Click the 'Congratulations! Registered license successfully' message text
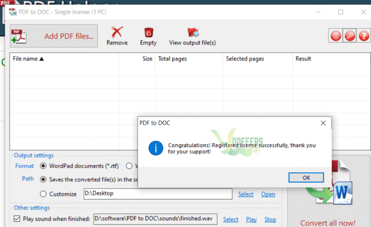 point(242,148)
